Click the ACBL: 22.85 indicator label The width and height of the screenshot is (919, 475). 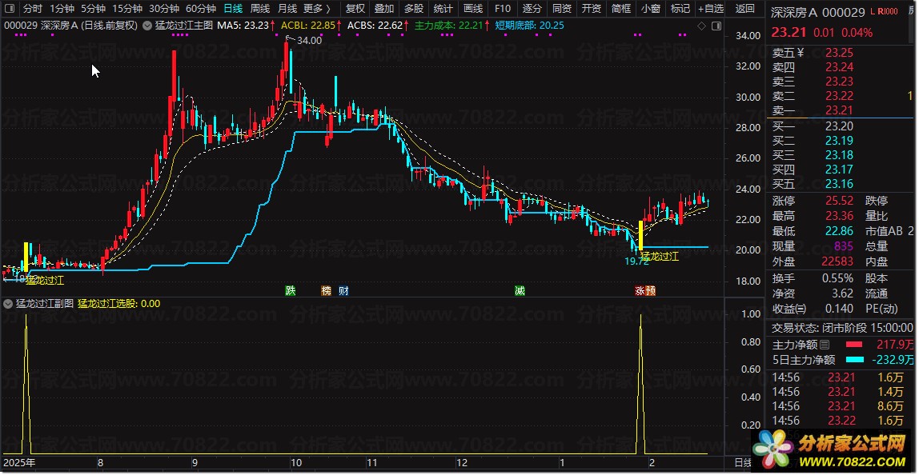tap(307, 26)
